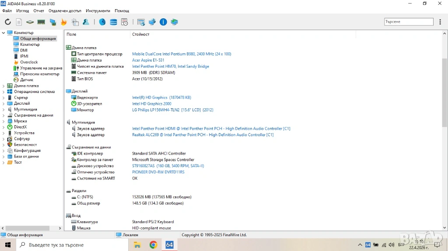Viewport: 448px width, 251px height.
Task: Click the memory module benchmark toolbar icon
Action: click(x=41, y=22)
